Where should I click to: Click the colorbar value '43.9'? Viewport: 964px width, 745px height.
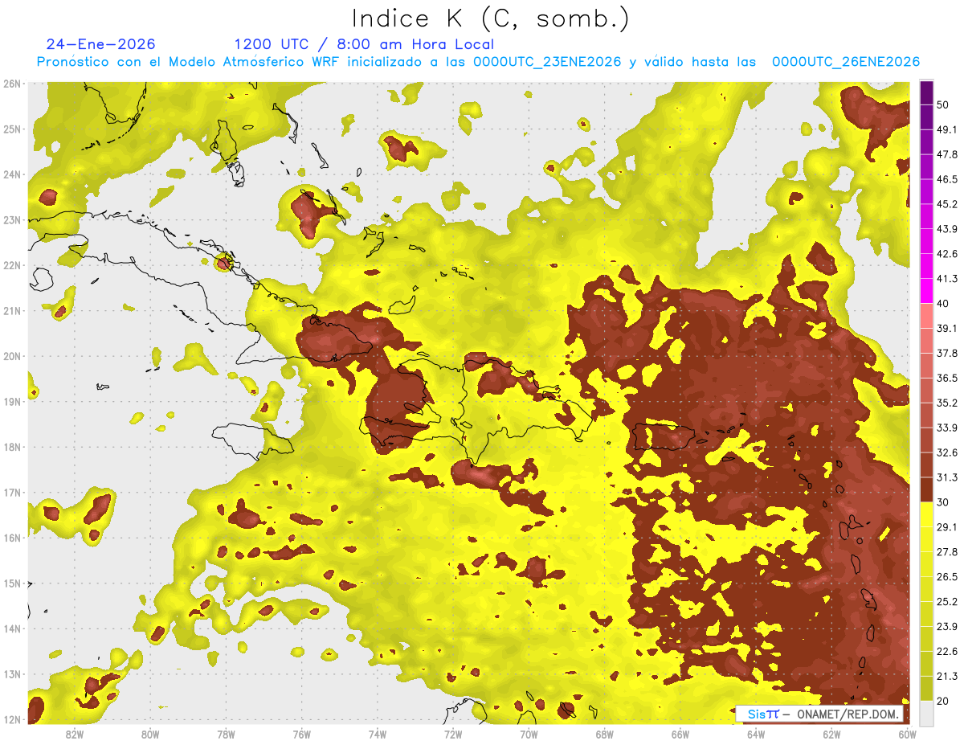(947, 229)
